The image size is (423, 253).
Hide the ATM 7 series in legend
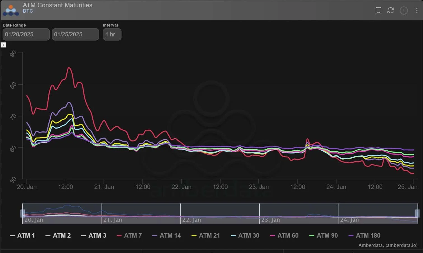click(x=129, y=236)
